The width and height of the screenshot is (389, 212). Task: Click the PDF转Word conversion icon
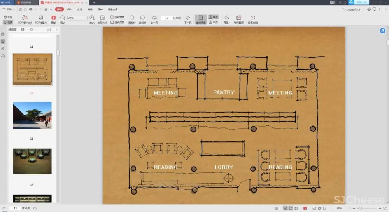25,18
